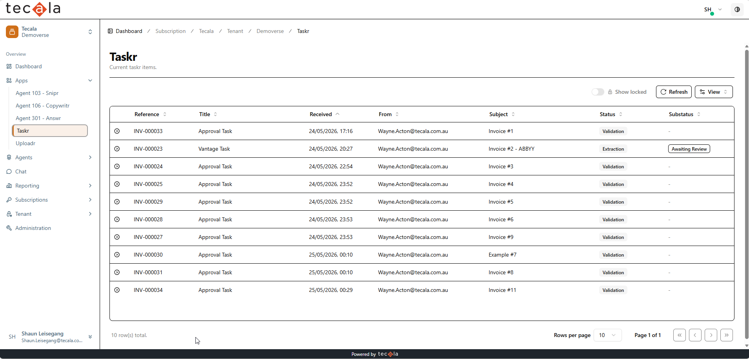749x359 pixels.
Task: Open the tenant switcher chevrons
Action: point(90,32)
